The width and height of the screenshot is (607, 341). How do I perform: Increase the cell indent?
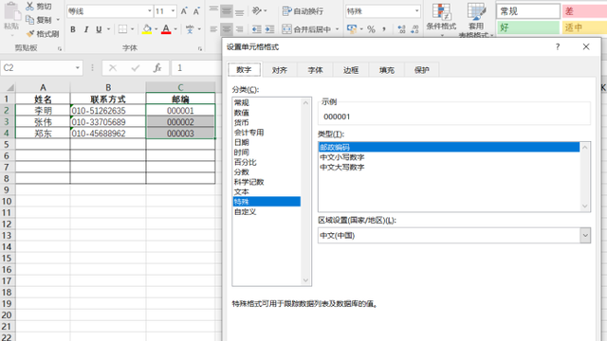tap(269, 29)
